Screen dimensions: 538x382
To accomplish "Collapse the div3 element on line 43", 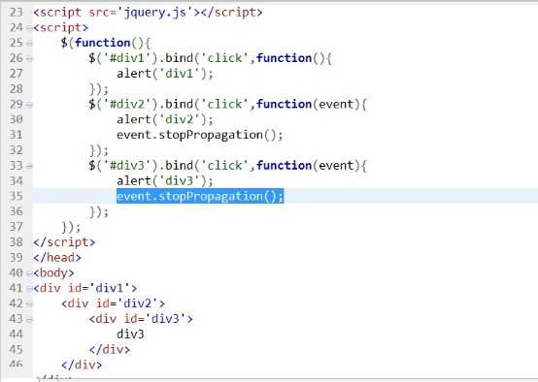I will (x=29, y=320).
